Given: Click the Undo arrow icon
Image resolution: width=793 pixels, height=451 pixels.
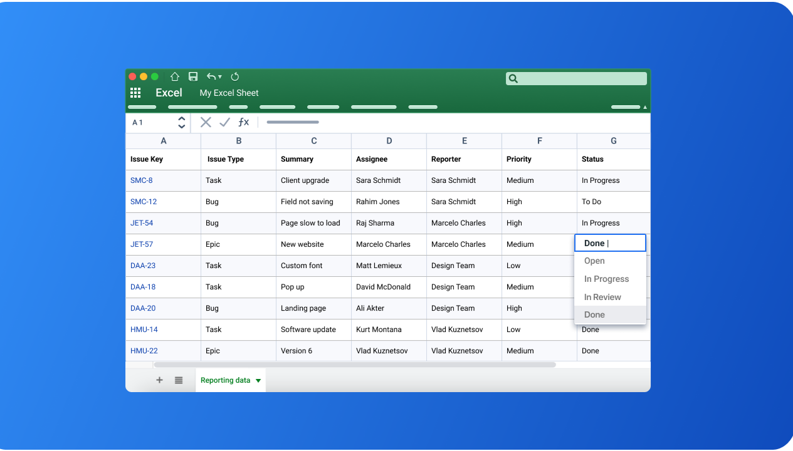Looking at the screenshot, I should (211, 76).
